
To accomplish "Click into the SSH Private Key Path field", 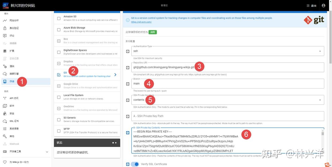I will (x=228, y=116).
